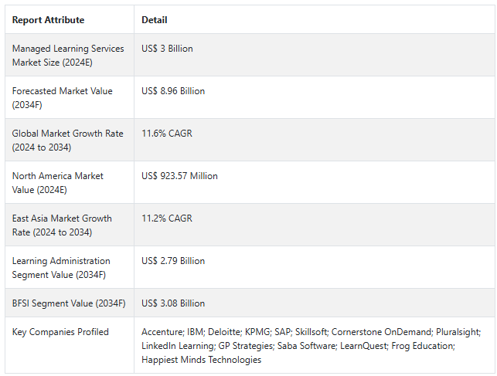This screenshot has height=376, width=497.
Task: Click the US$ 8.96 Billion value
Action: point(173,91)
